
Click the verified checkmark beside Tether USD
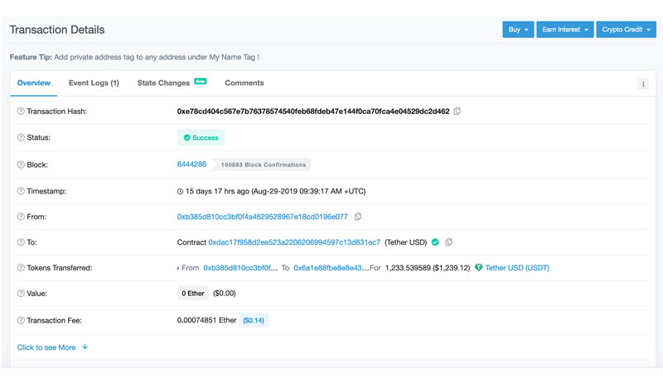click(435, 242)
